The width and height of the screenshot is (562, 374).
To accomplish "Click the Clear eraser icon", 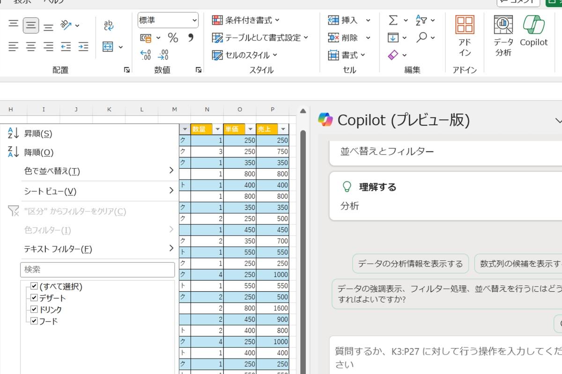I will tap(393, 55).
